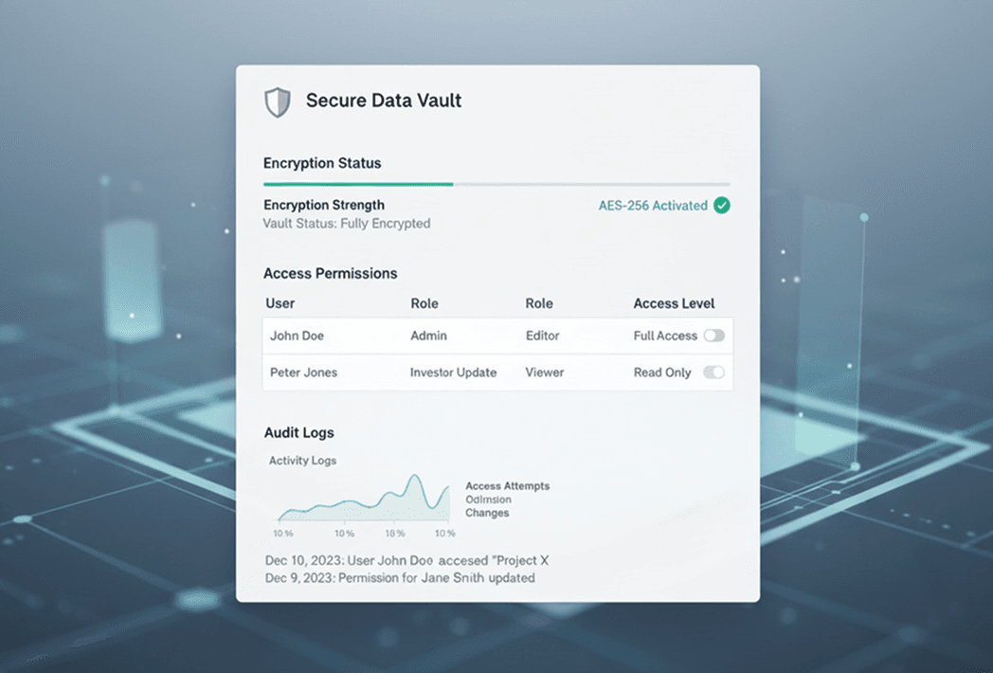Open the Dec 9, 2023 permission log entry
This screenshot has height=673, width=993.
tap(400, 577)
